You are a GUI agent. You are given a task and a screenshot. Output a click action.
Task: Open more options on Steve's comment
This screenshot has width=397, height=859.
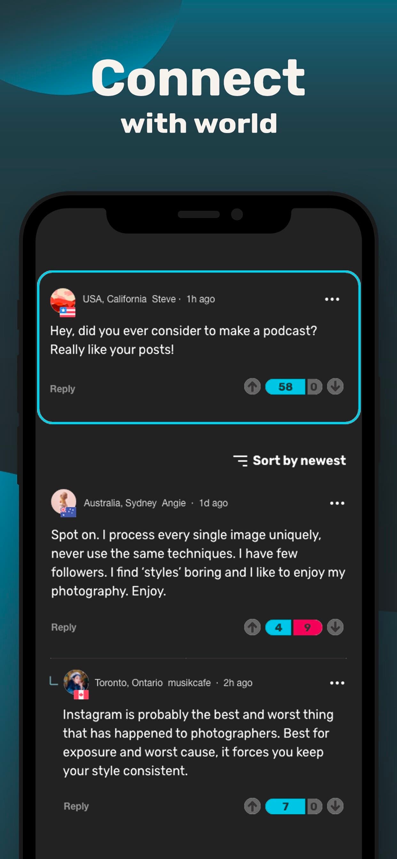[x=332, y=299]
